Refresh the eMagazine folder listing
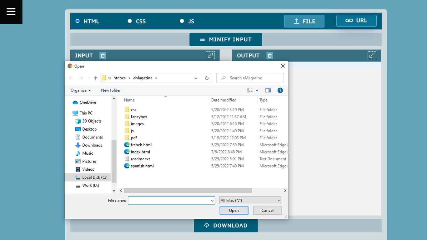 coord(207,78)
